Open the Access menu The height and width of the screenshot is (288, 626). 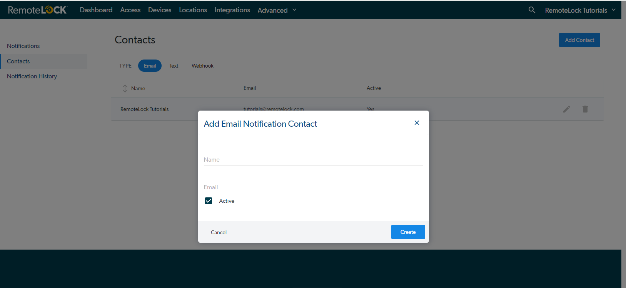(130, 10)
